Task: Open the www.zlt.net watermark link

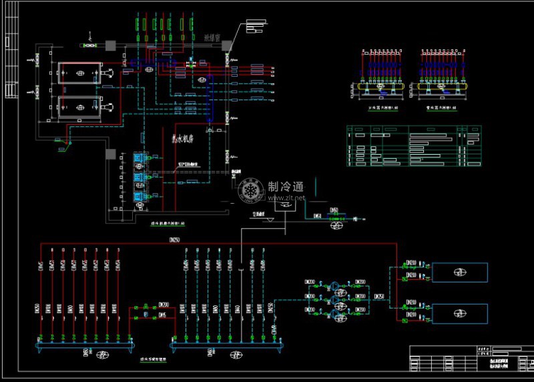Action: click(286, 198)
